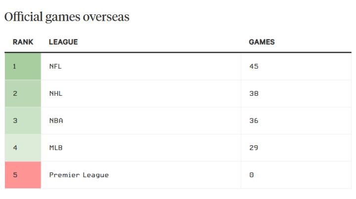Select the rank 3 light green cell
This screenshot has height=199, width=356.
coord(23,121)
